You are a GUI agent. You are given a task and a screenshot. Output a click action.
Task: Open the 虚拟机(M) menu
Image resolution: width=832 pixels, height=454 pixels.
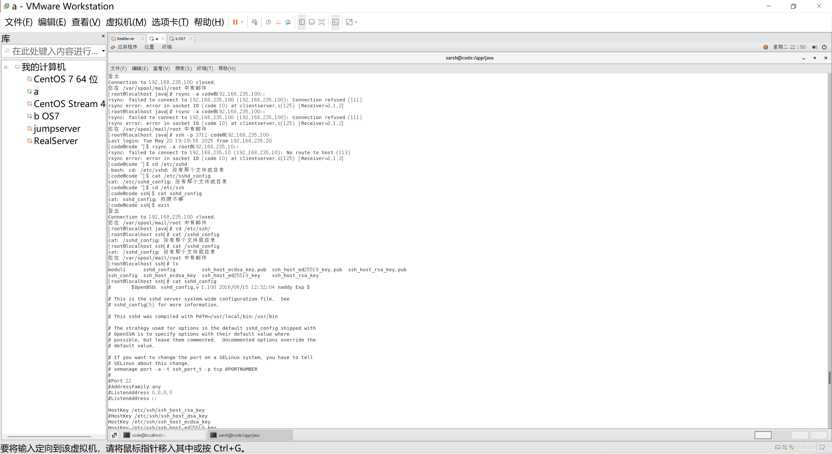tap(126, 22)
